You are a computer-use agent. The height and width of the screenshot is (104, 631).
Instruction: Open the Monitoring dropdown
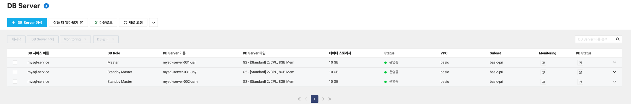pyautogui.click(x=75, y=39)
